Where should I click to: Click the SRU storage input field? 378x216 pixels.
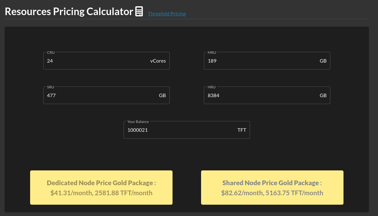(x=106, y=95)
